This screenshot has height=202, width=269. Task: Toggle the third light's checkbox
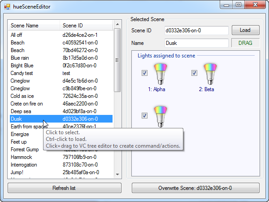(x=144, y=116)
